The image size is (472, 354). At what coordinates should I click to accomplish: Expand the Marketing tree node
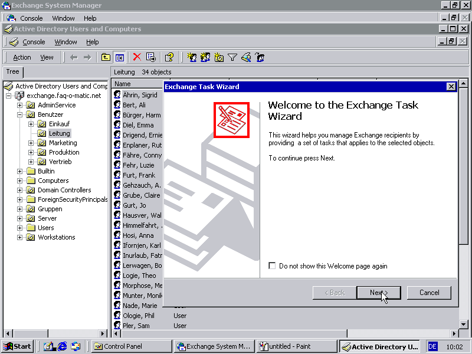click(31, 143)
